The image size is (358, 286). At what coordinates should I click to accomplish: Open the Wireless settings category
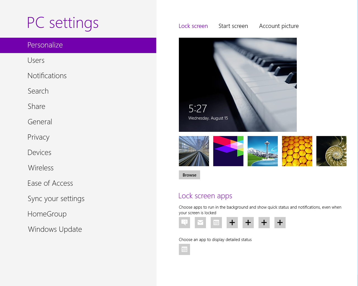coord(78,168)
